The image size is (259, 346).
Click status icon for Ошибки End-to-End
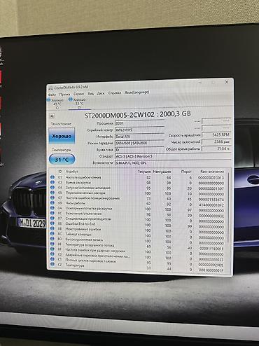pyautogui.click(x=52, y=223)
